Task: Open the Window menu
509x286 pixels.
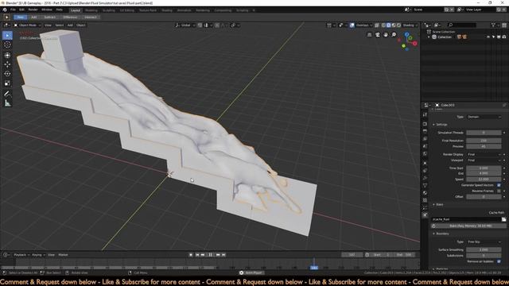Action: click(x=47, y=10)
